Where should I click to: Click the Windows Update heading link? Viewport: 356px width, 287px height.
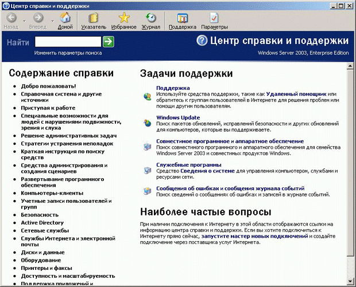coord(178,118)
